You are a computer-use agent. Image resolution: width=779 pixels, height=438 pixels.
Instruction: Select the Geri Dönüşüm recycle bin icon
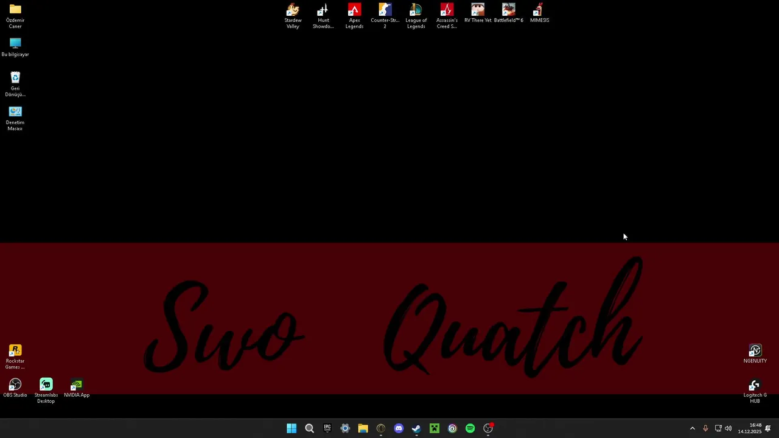pyautogui.click(x=15, y=84)
